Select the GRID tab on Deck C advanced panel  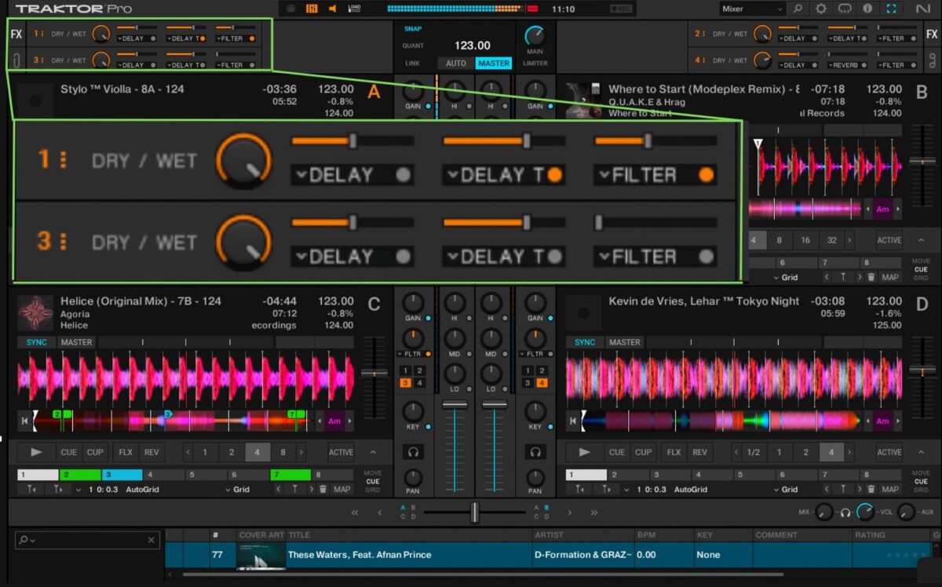tap(372, 490)
